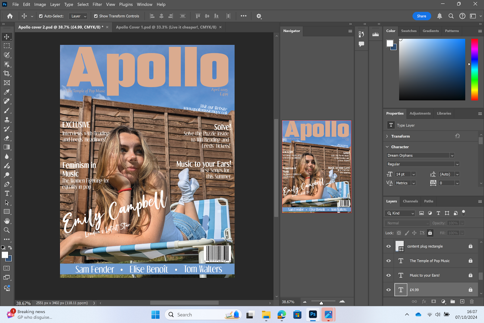This screenshot has height=323, width=484.
Task: Open the Kind layer filter dropdown
Action: pos(400,213)
